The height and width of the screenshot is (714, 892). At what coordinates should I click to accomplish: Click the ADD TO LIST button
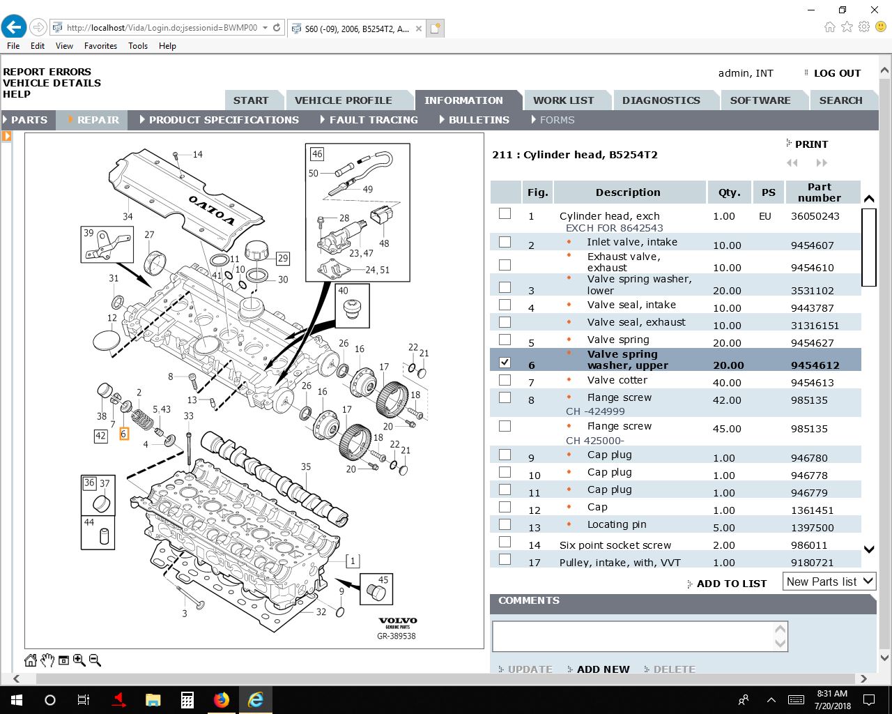point(731,584)
